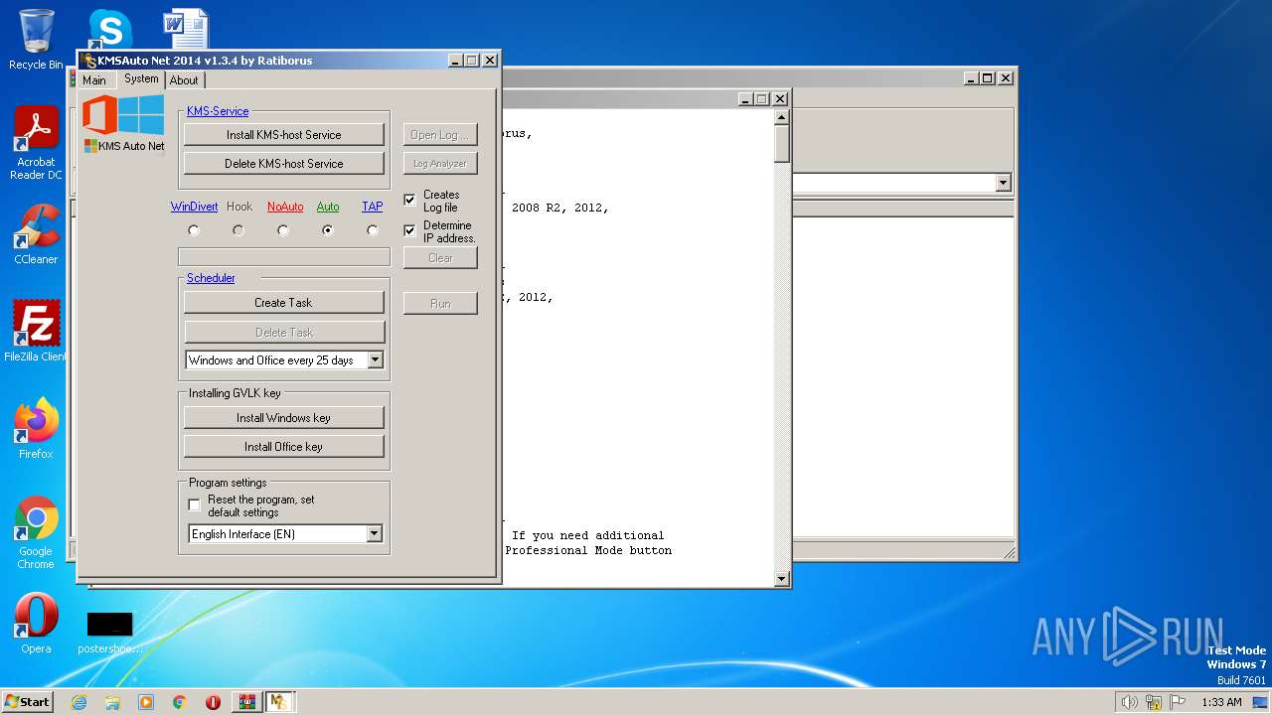The image size is (1272, 715).
Task: Open the network status tray icon
Action: 1154,702
